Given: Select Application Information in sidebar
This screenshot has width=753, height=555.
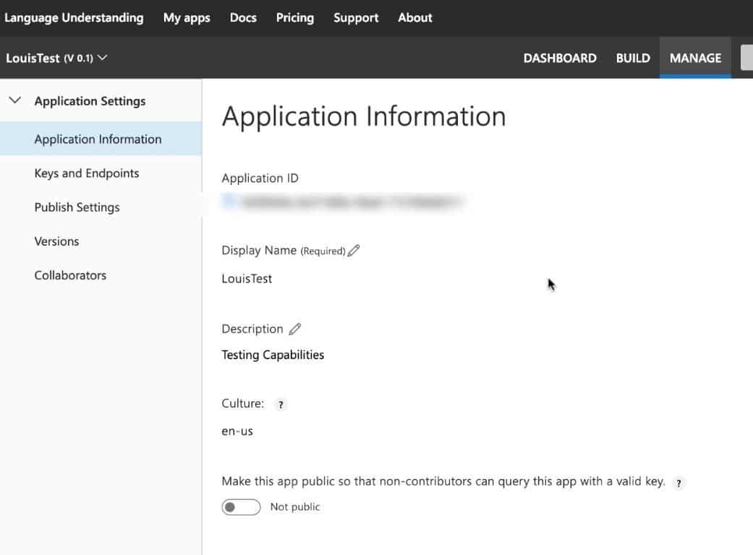Looking at the screenshot, I should (x=98, y=139).
